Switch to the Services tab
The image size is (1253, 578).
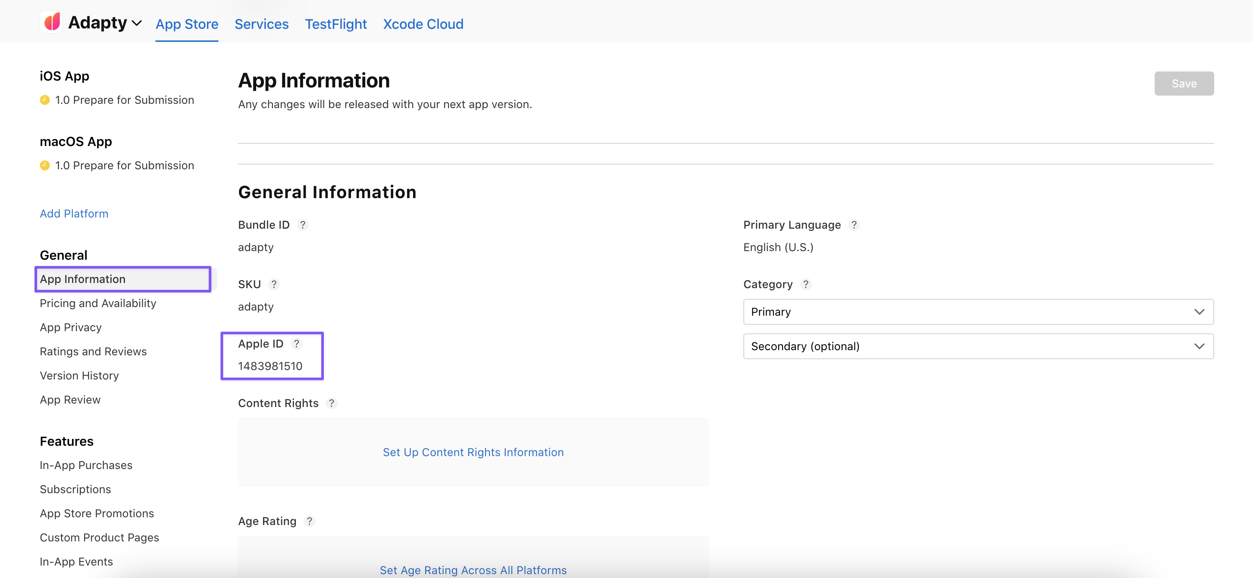(x=261, y=24)
